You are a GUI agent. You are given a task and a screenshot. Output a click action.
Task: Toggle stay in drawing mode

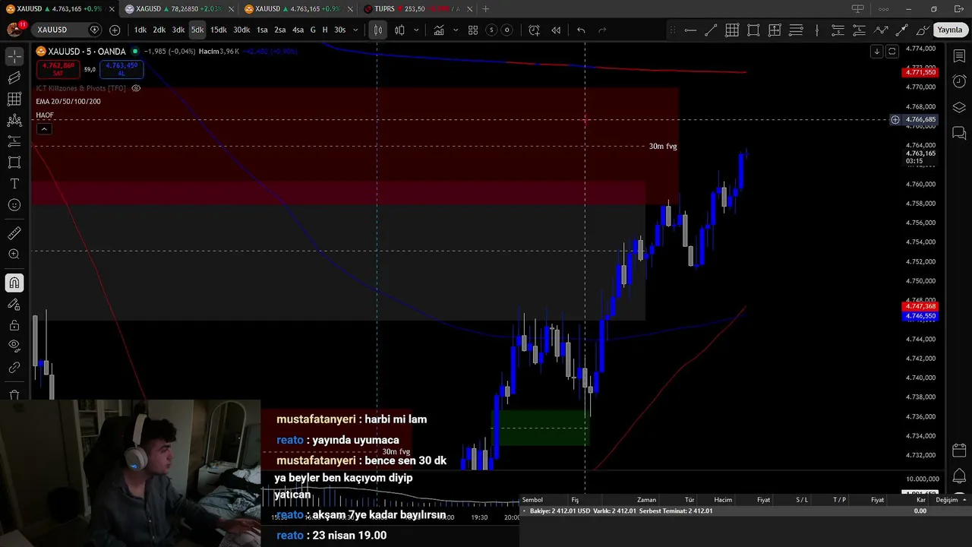tap(14, 305)
